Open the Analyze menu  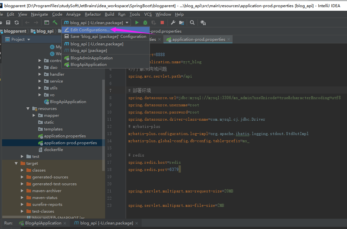tap(73, 14)
